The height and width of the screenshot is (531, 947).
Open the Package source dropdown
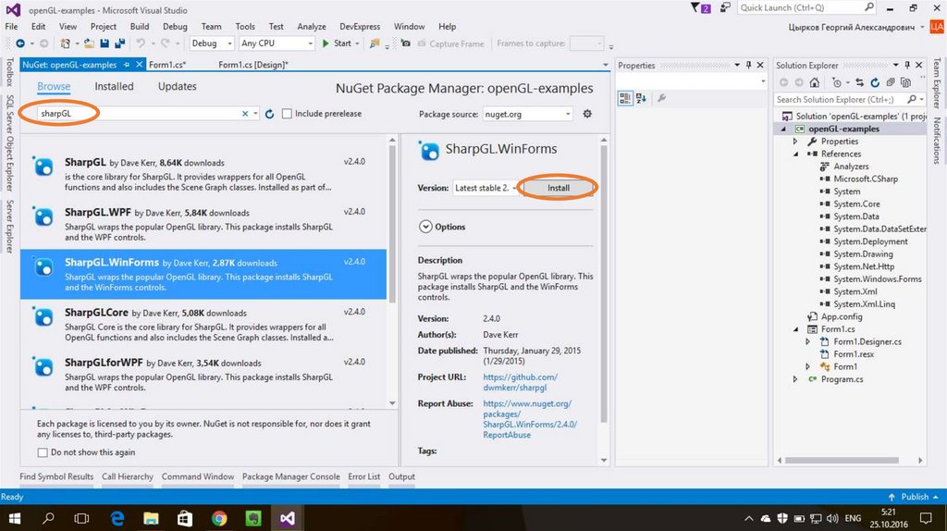point(527,114)
